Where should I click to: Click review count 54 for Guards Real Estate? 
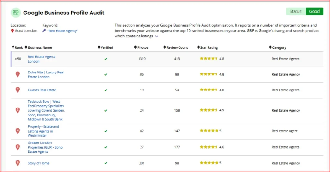[x=177, y=90]
